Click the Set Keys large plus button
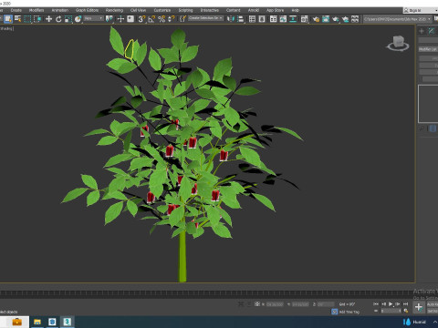The height and width of the screenshot is (328, 438). pyautogui.click(x=419, y=307)
